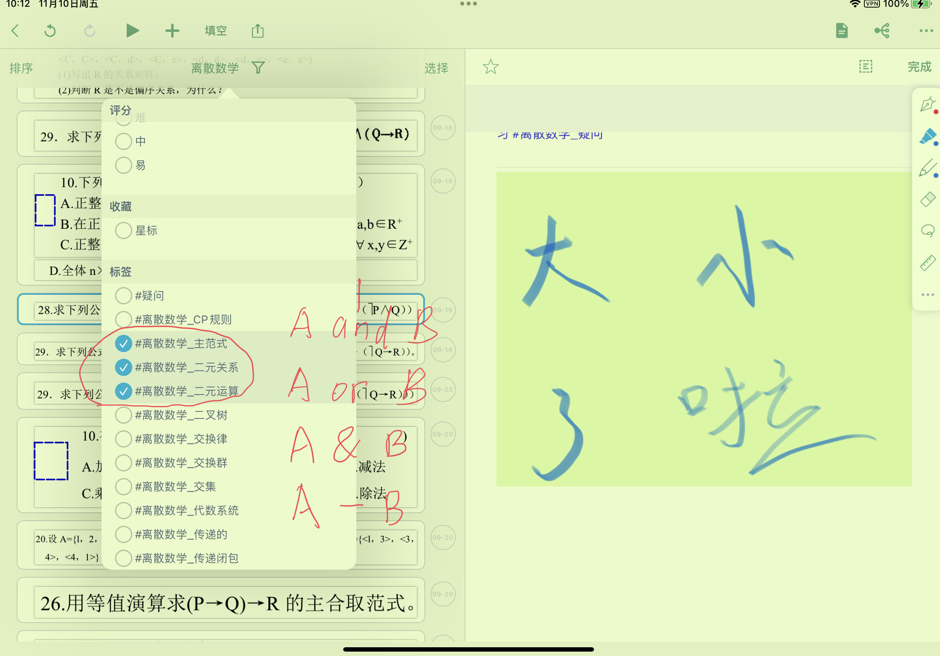Check the #离散数学_交换律 tag
The height and width of the screenshot is (656, 940).
(123, 438)
